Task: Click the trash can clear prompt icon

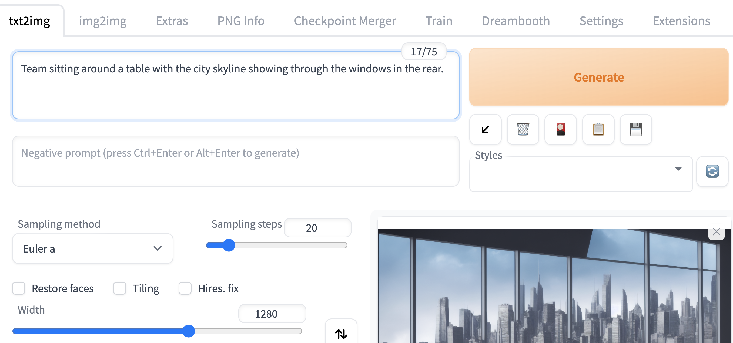Action: tap(523, 129)
